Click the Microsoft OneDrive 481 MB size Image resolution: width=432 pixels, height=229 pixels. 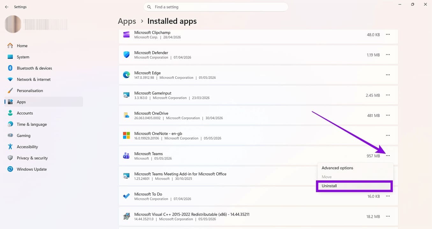pyautogui.click(x=373, y=115)
